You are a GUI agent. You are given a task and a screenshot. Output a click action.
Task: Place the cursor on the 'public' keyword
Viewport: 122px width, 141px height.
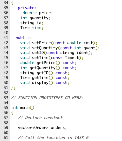[23, 38]
